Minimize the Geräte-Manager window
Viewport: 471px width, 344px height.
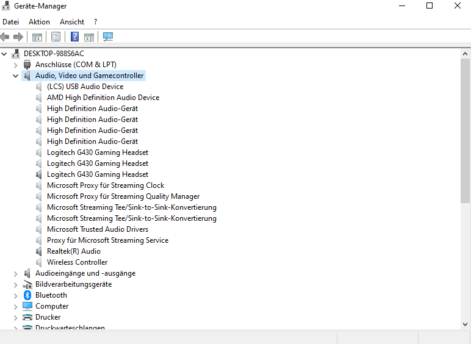402,5
